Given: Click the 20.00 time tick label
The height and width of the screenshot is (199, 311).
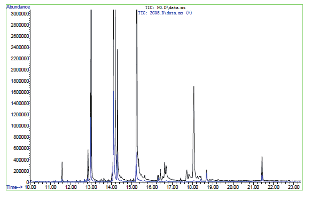Looking at the screenshot, I should (233, 187).
